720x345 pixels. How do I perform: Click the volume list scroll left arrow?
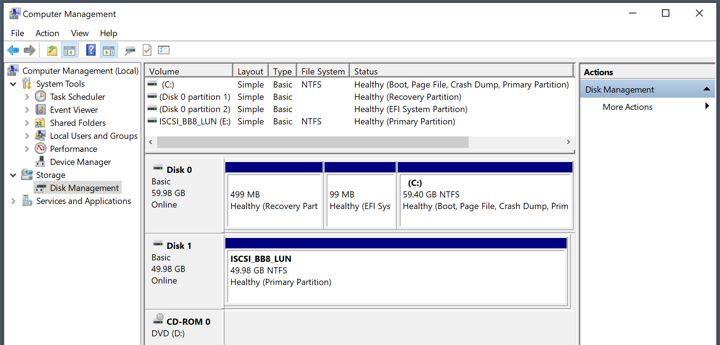151,142
